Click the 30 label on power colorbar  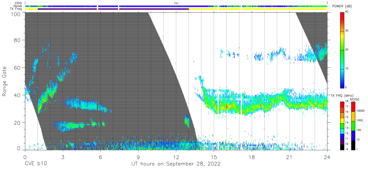(347, 31)
